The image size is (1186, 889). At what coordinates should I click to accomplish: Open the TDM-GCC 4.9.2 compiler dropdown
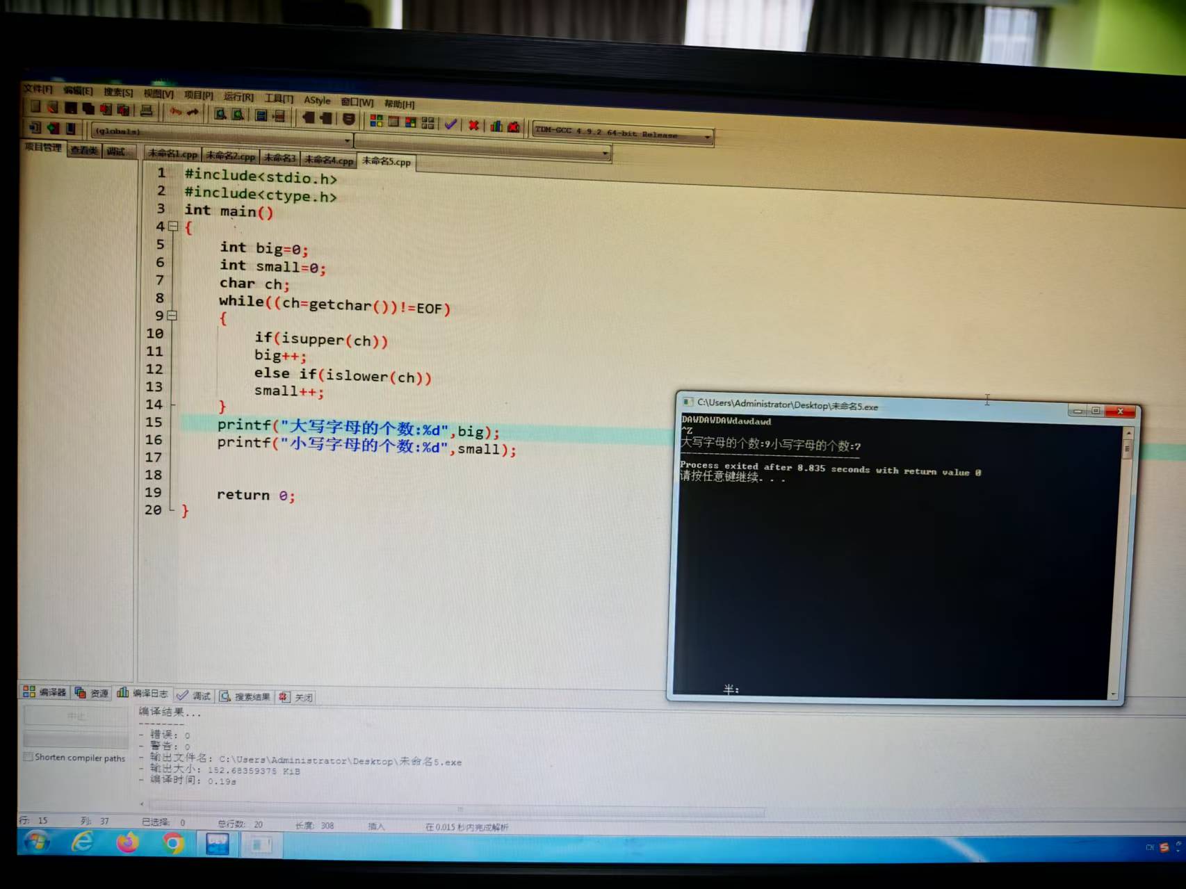tap(623, 133)
